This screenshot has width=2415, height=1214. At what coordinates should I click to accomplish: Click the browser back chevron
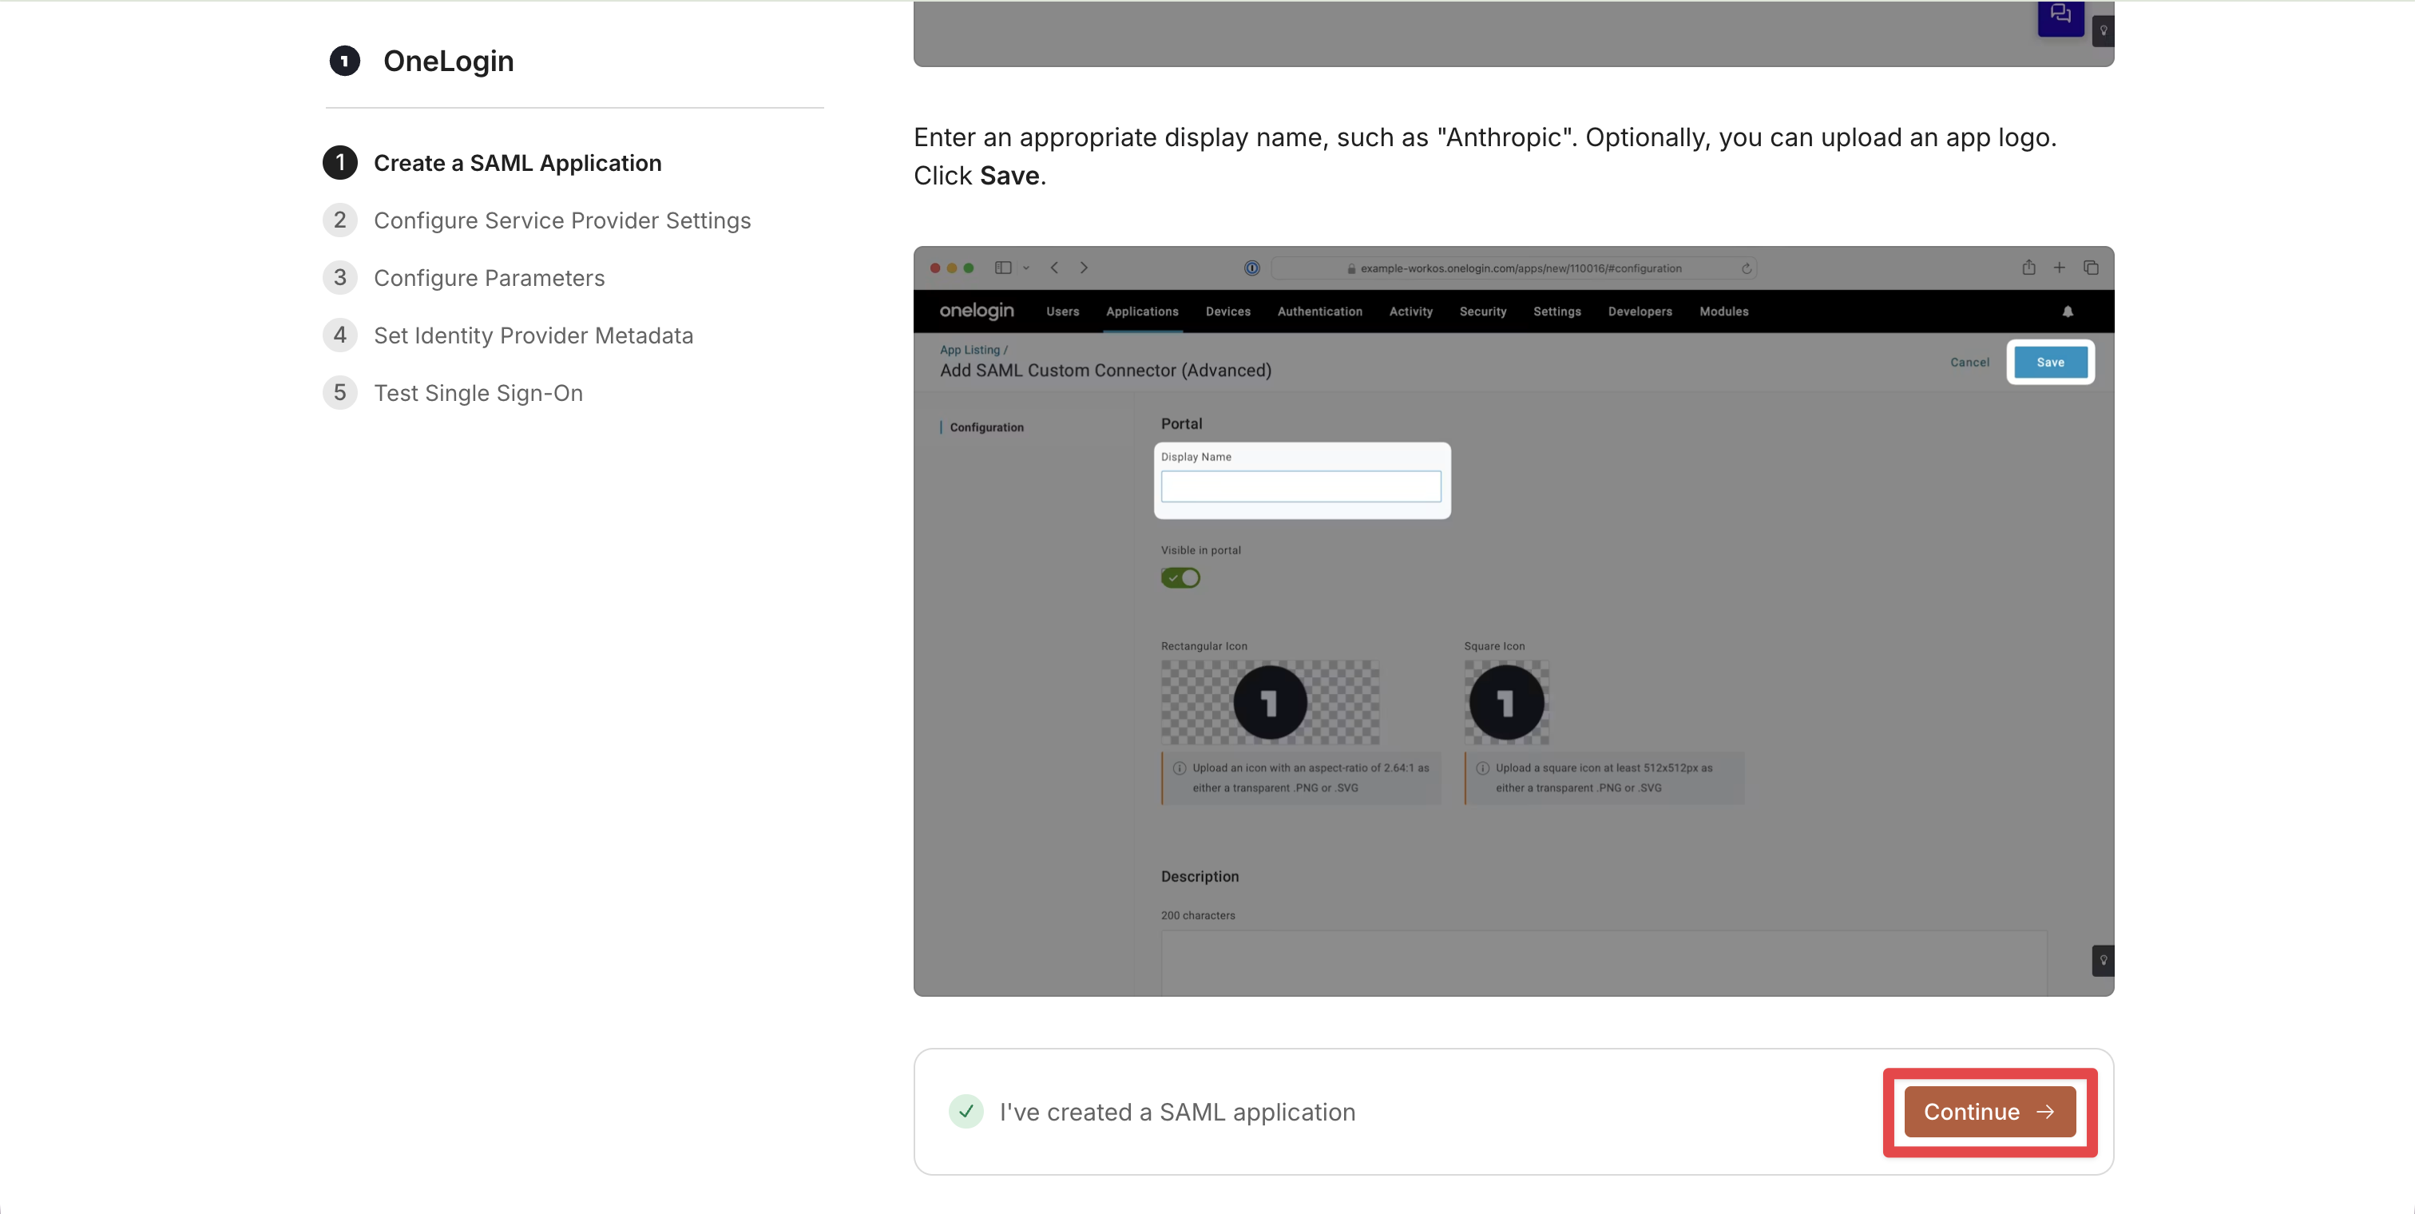(x=1055, y=268)
